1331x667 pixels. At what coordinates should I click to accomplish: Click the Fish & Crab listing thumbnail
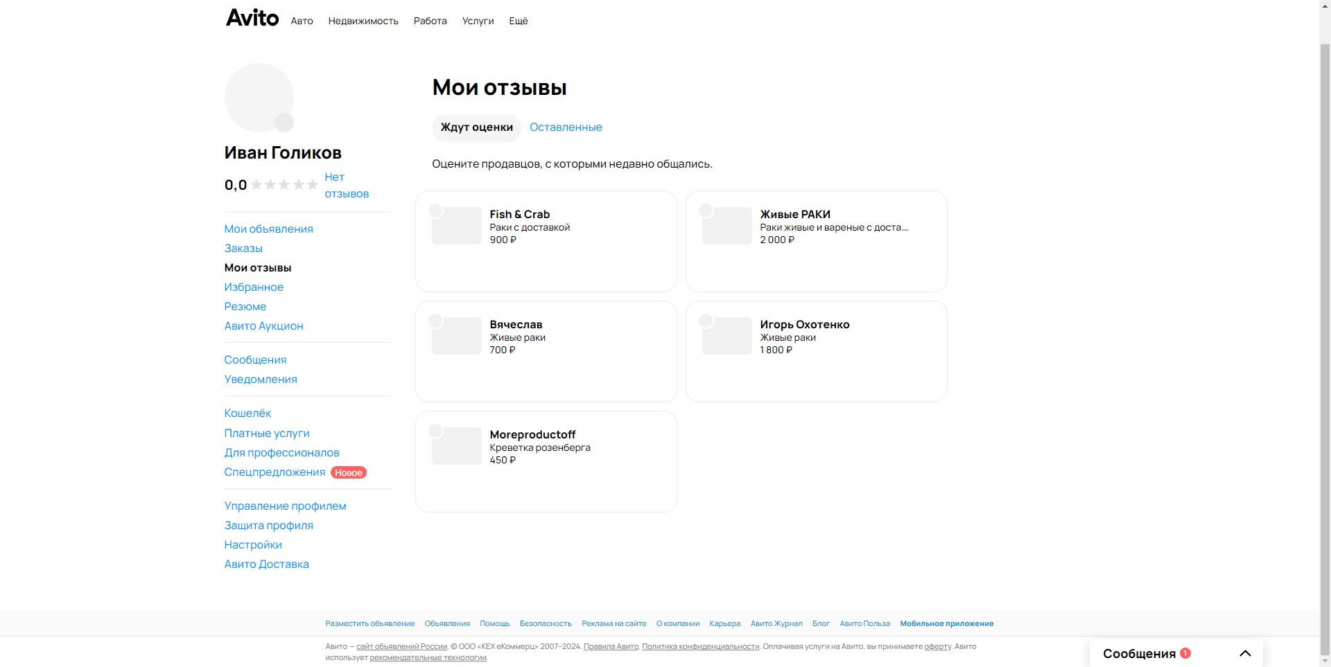pos(457,226)
